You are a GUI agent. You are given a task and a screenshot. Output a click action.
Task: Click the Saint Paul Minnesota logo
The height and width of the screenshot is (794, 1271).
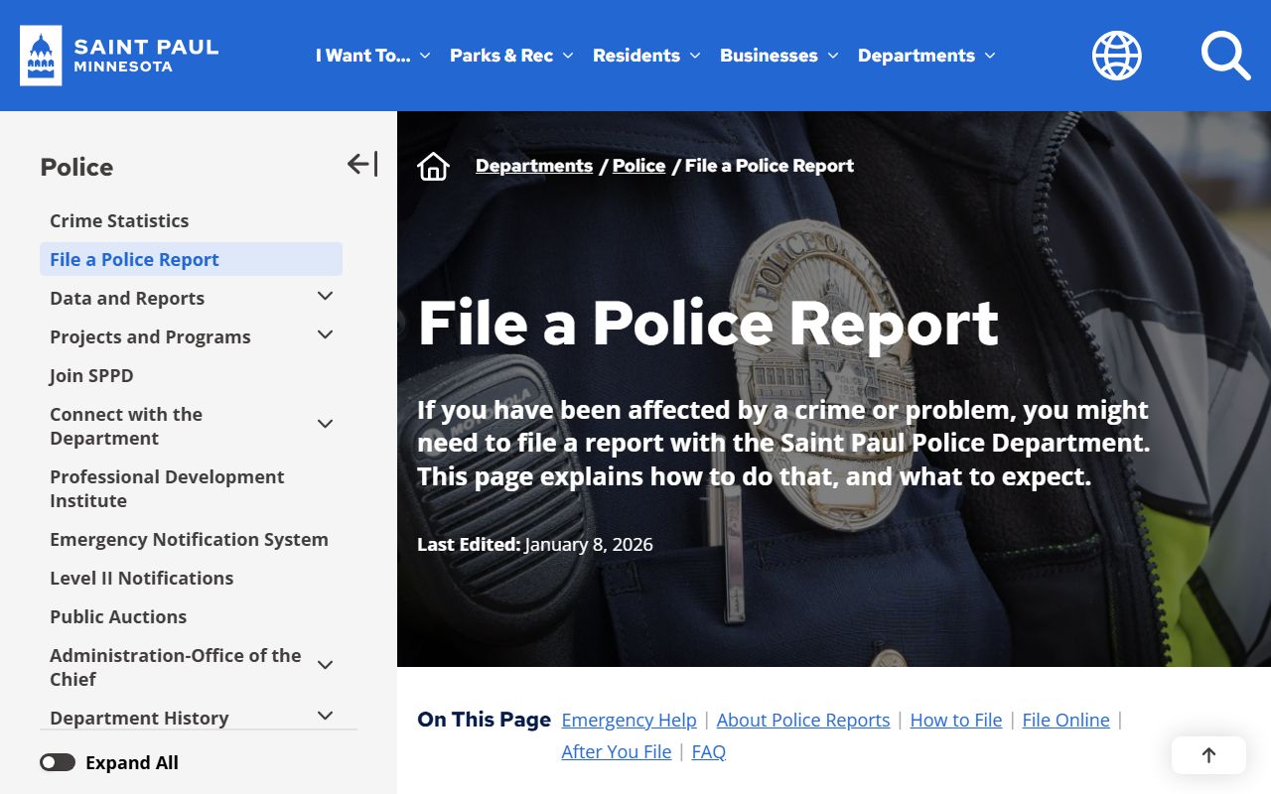click(x=119, y=56)
